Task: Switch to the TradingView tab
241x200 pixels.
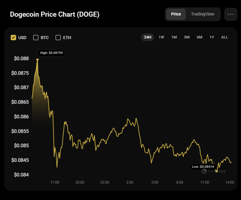Action: click(x=203, y=14)
